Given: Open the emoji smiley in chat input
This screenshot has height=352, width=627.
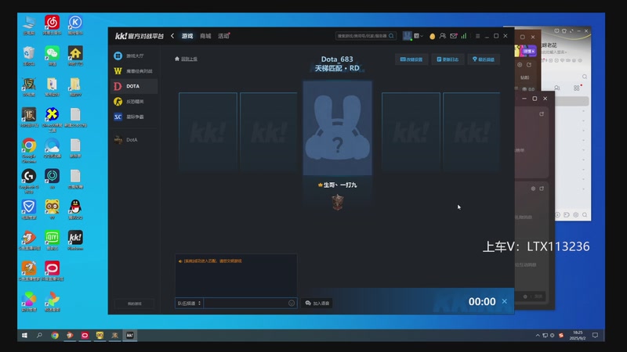Looking at the screenshot, I should pos(292,304).
